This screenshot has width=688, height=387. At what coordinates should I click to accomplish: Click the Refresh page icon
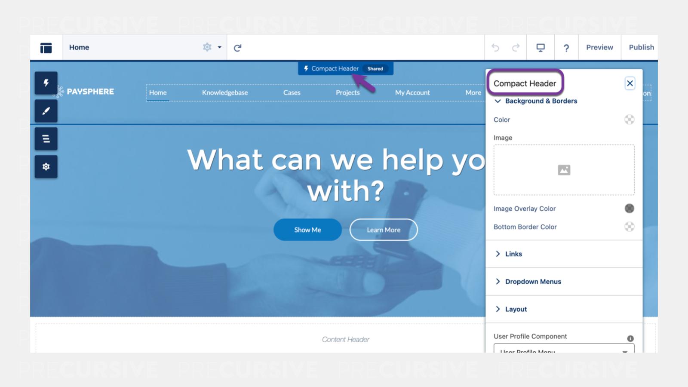coord(237,48)
